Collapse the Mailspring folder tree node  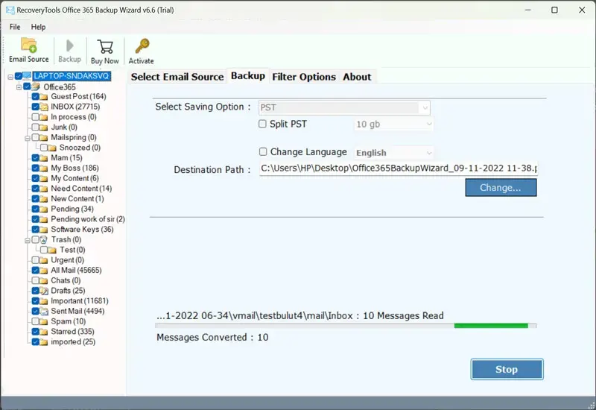(x=26, y=138)
